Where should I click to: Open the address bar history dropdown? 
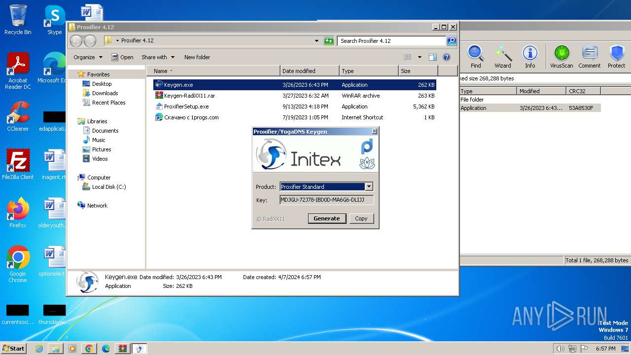tap(316, 41)
